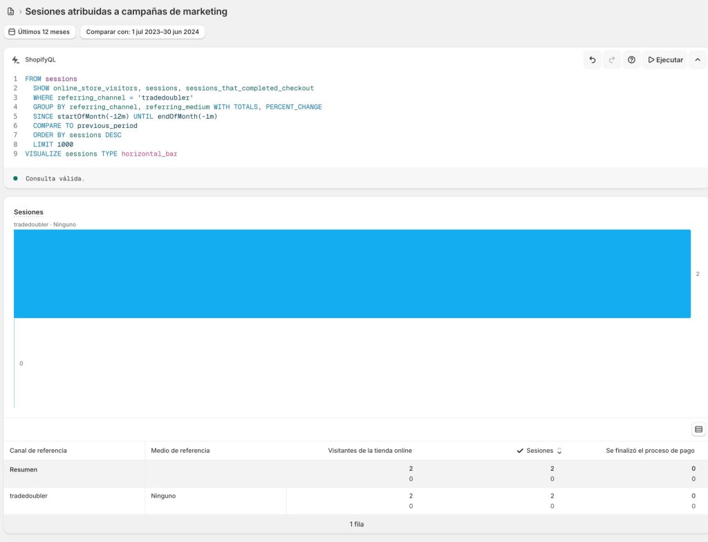Click the Canal de referencia column header
708x542 pixels.
click(39, 450)
